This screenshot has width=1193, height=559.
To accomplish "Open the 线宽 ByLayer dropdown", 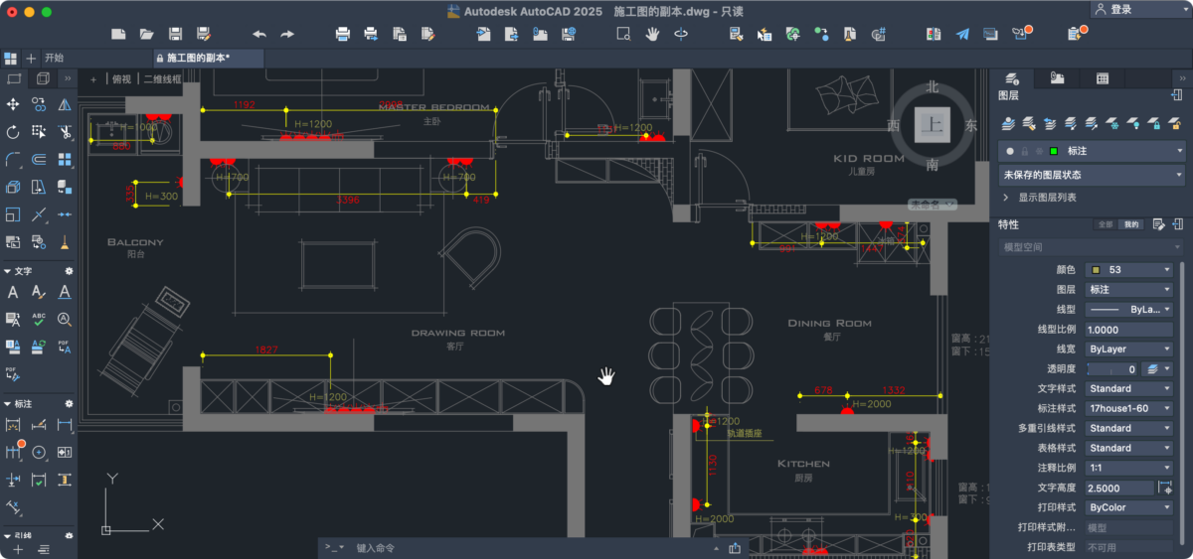I will pos(1129,349).
